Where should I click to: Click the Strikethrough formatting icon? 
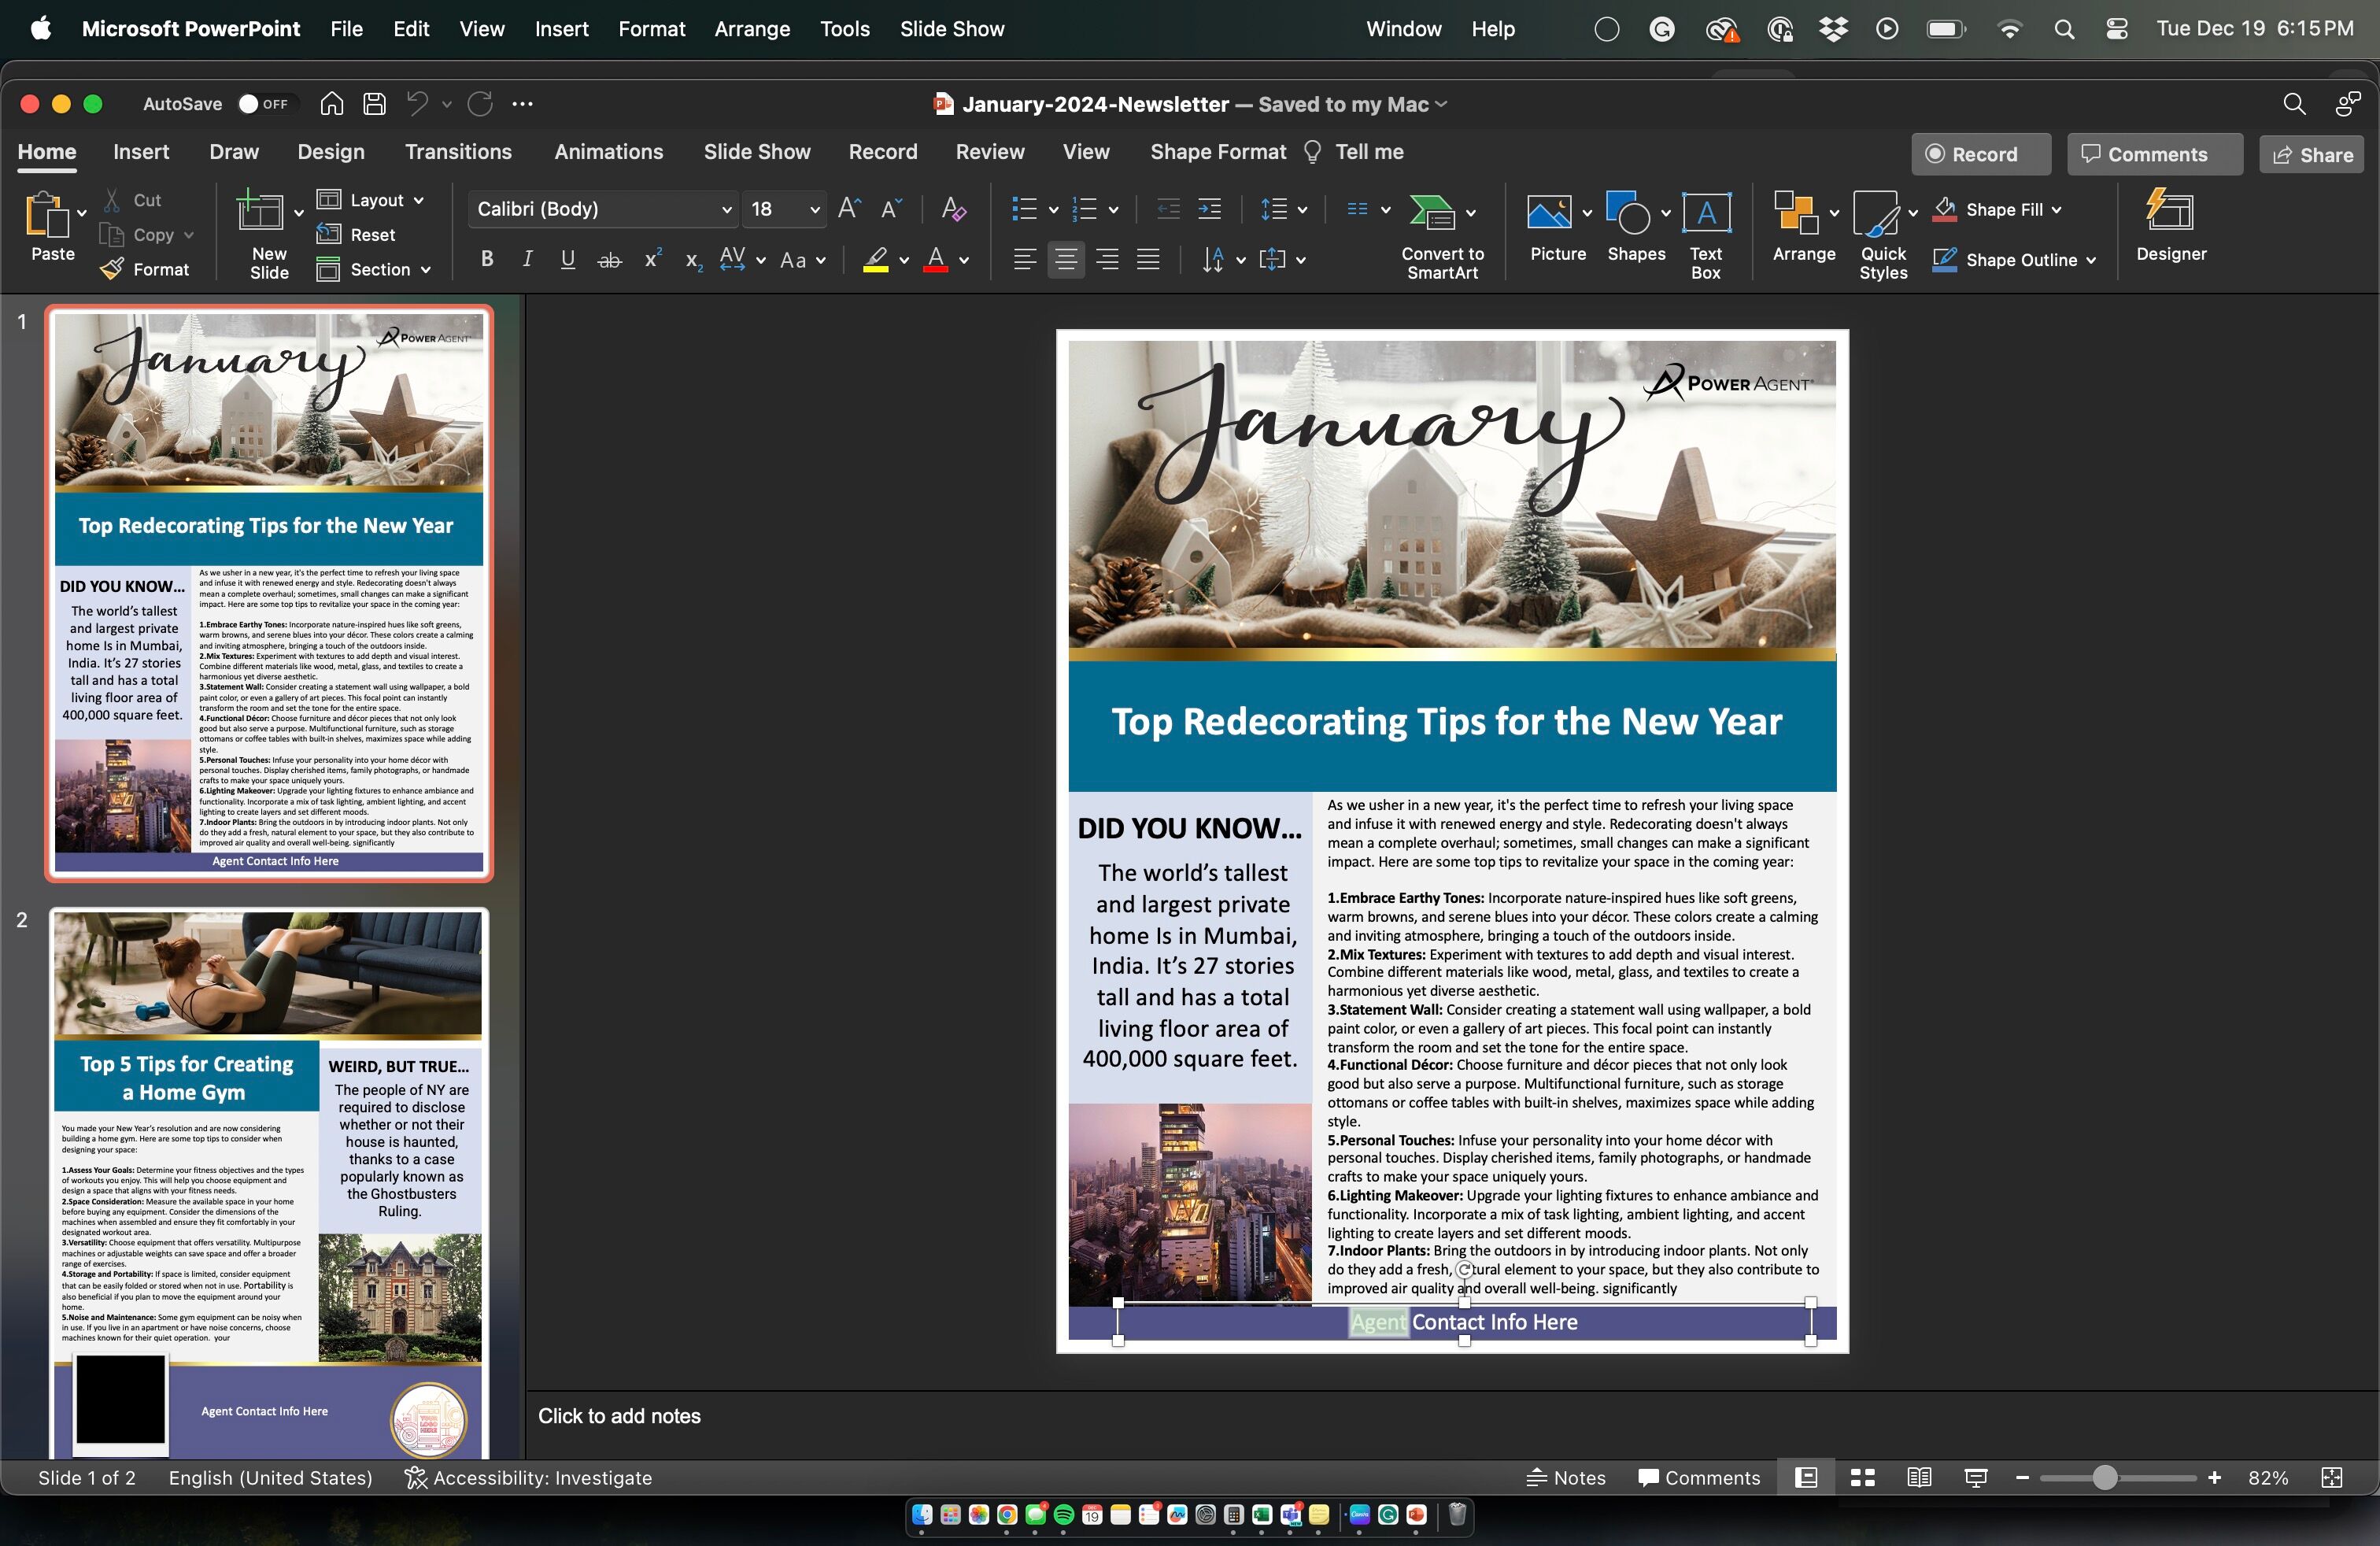coord(609,260)
